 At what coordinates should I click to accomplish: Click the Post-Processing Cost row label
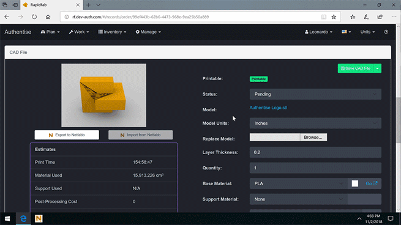point(56,202)
